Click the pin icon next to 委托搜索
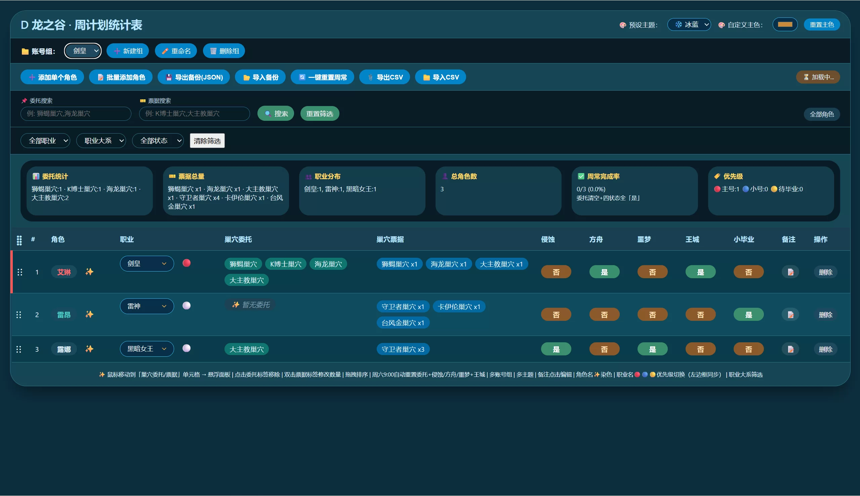The width and height of the screenshot is (860, 496). [x=24, y=101]
